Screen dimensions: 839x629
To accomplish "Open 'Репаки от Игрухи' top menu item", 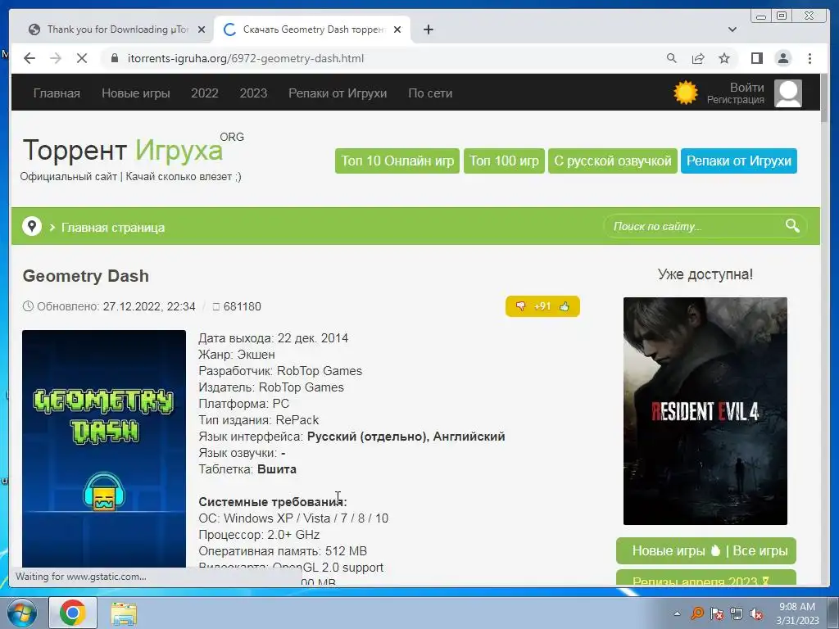I will [x=338, y=93].
